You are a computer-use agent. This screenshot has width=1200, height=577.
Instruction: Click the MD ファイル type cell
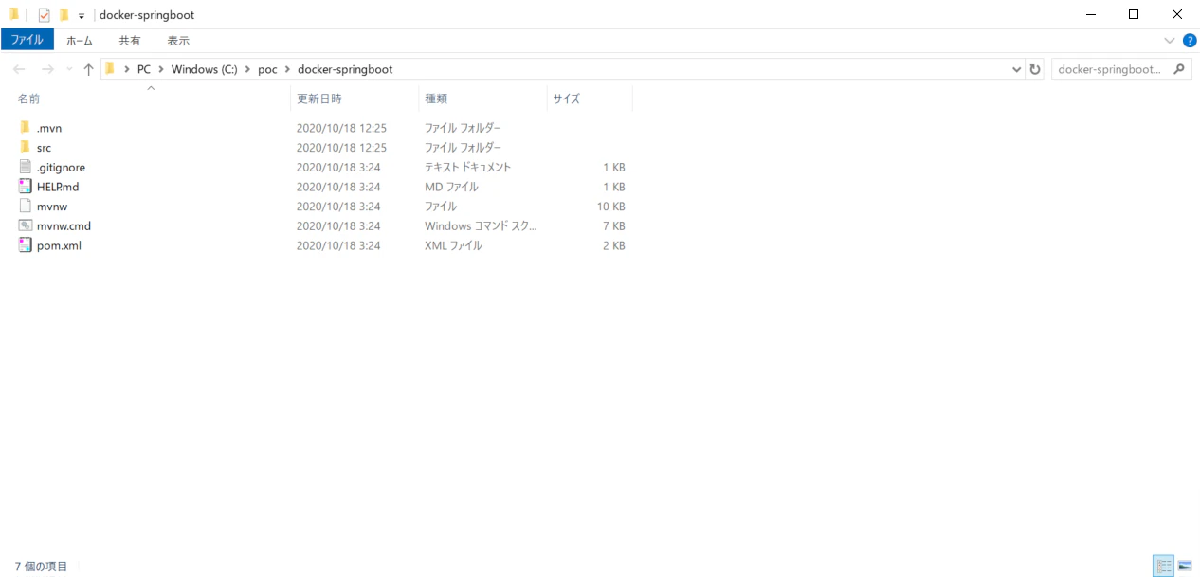tap(451, 187)
